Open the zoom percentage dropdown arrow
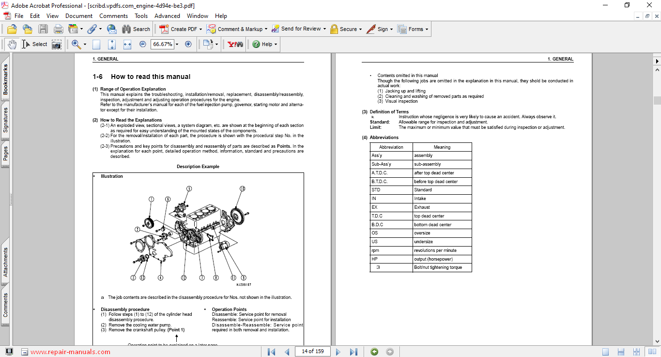 177,44
